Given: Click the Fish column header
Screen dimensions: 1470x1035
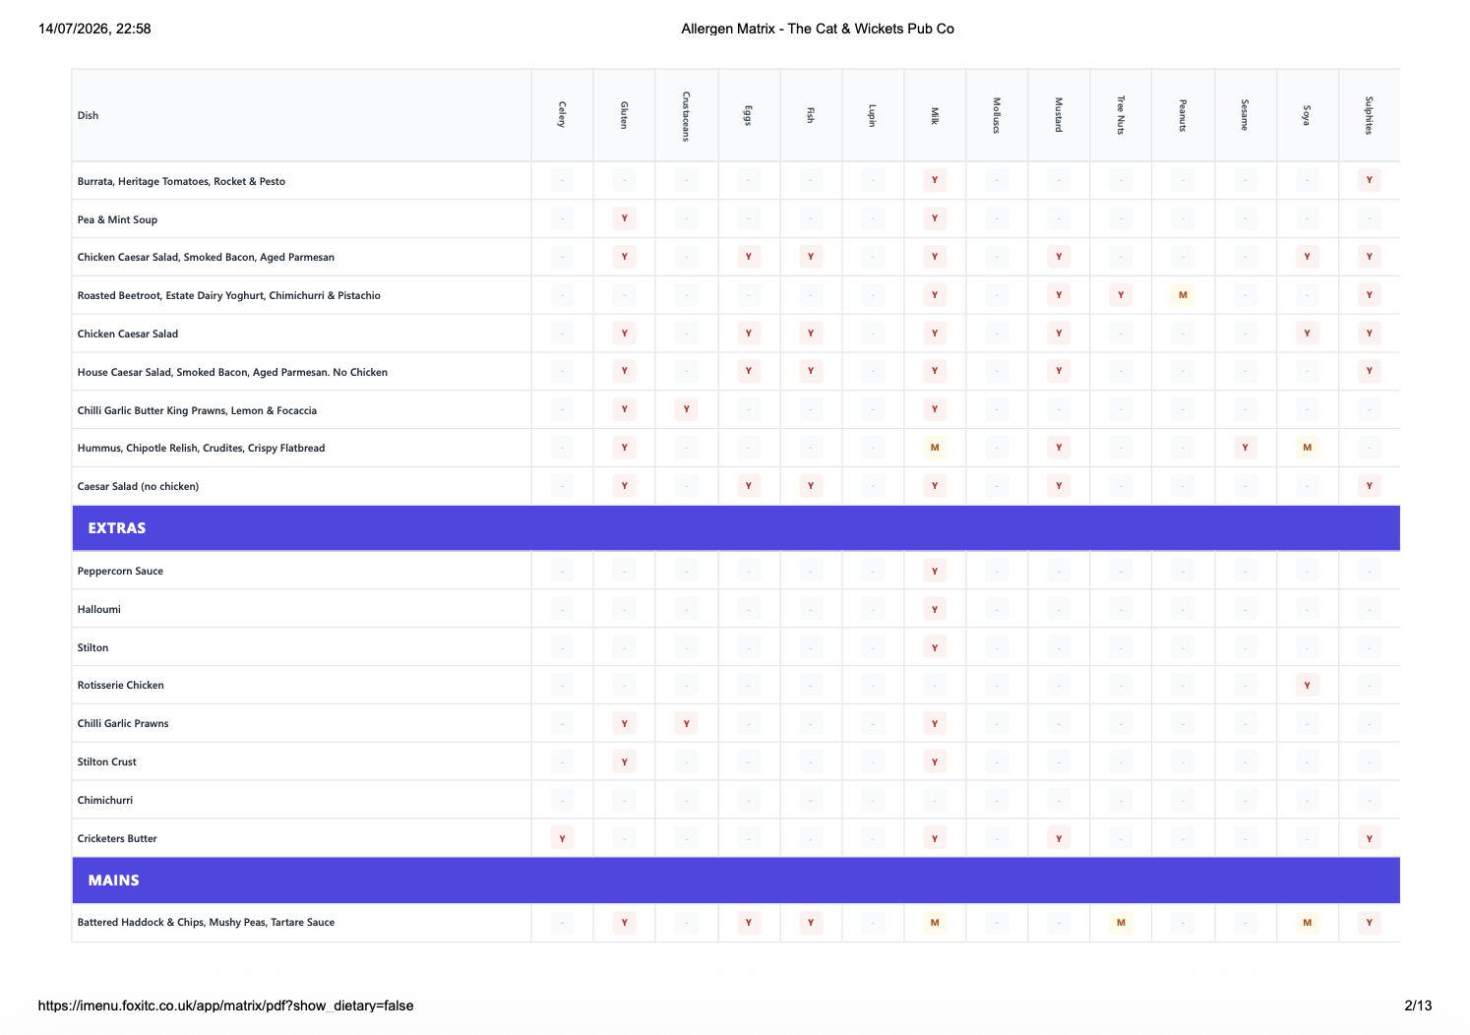Looking at the screenshot, I should click(x=810, y=115).
